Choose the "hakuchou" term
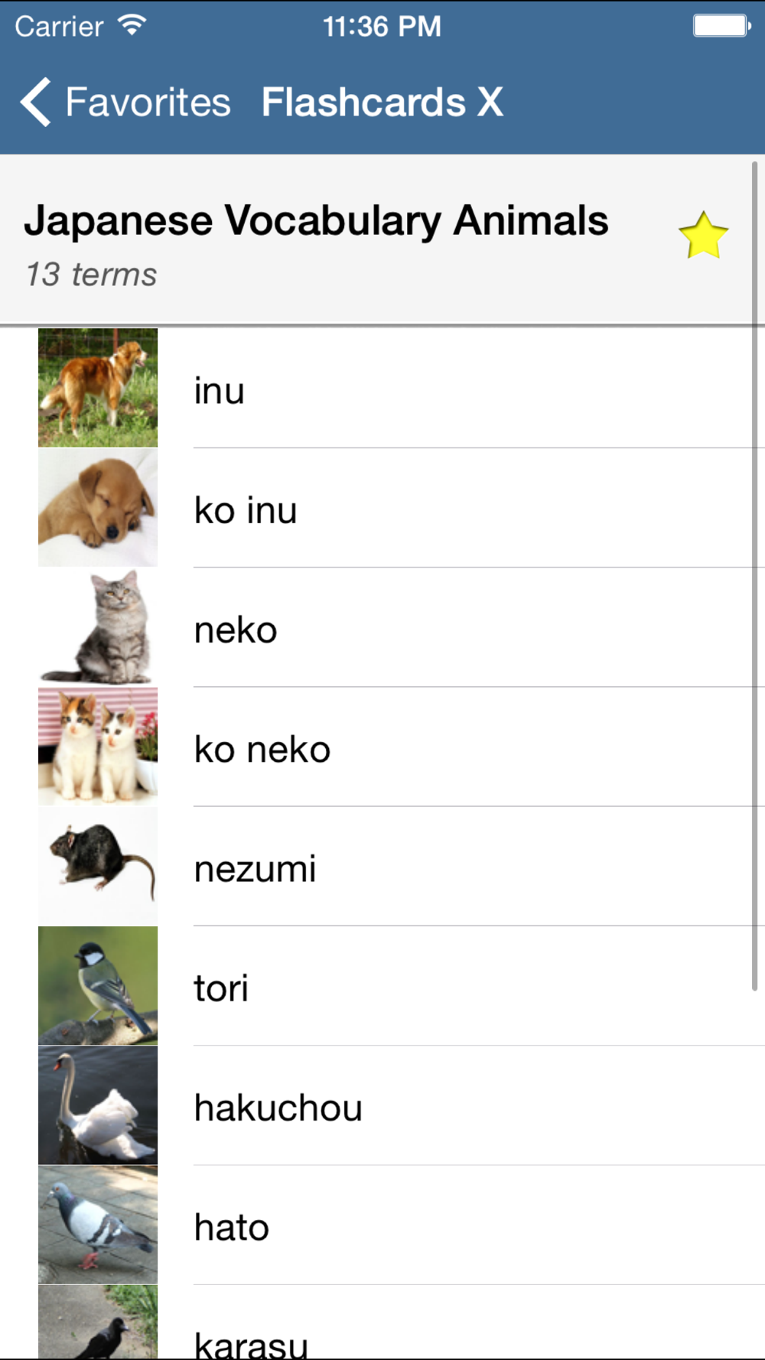The image size is (765, 1360). point(278,1108)
